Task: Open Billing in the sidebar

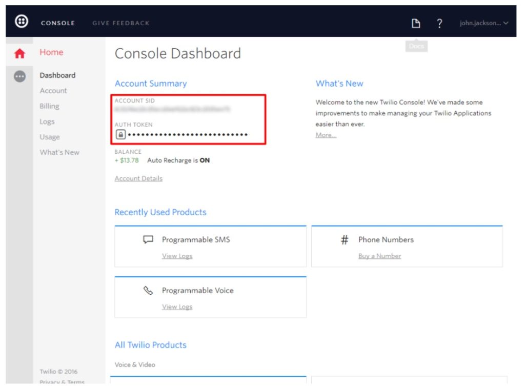Action: (x=49, y=106)
